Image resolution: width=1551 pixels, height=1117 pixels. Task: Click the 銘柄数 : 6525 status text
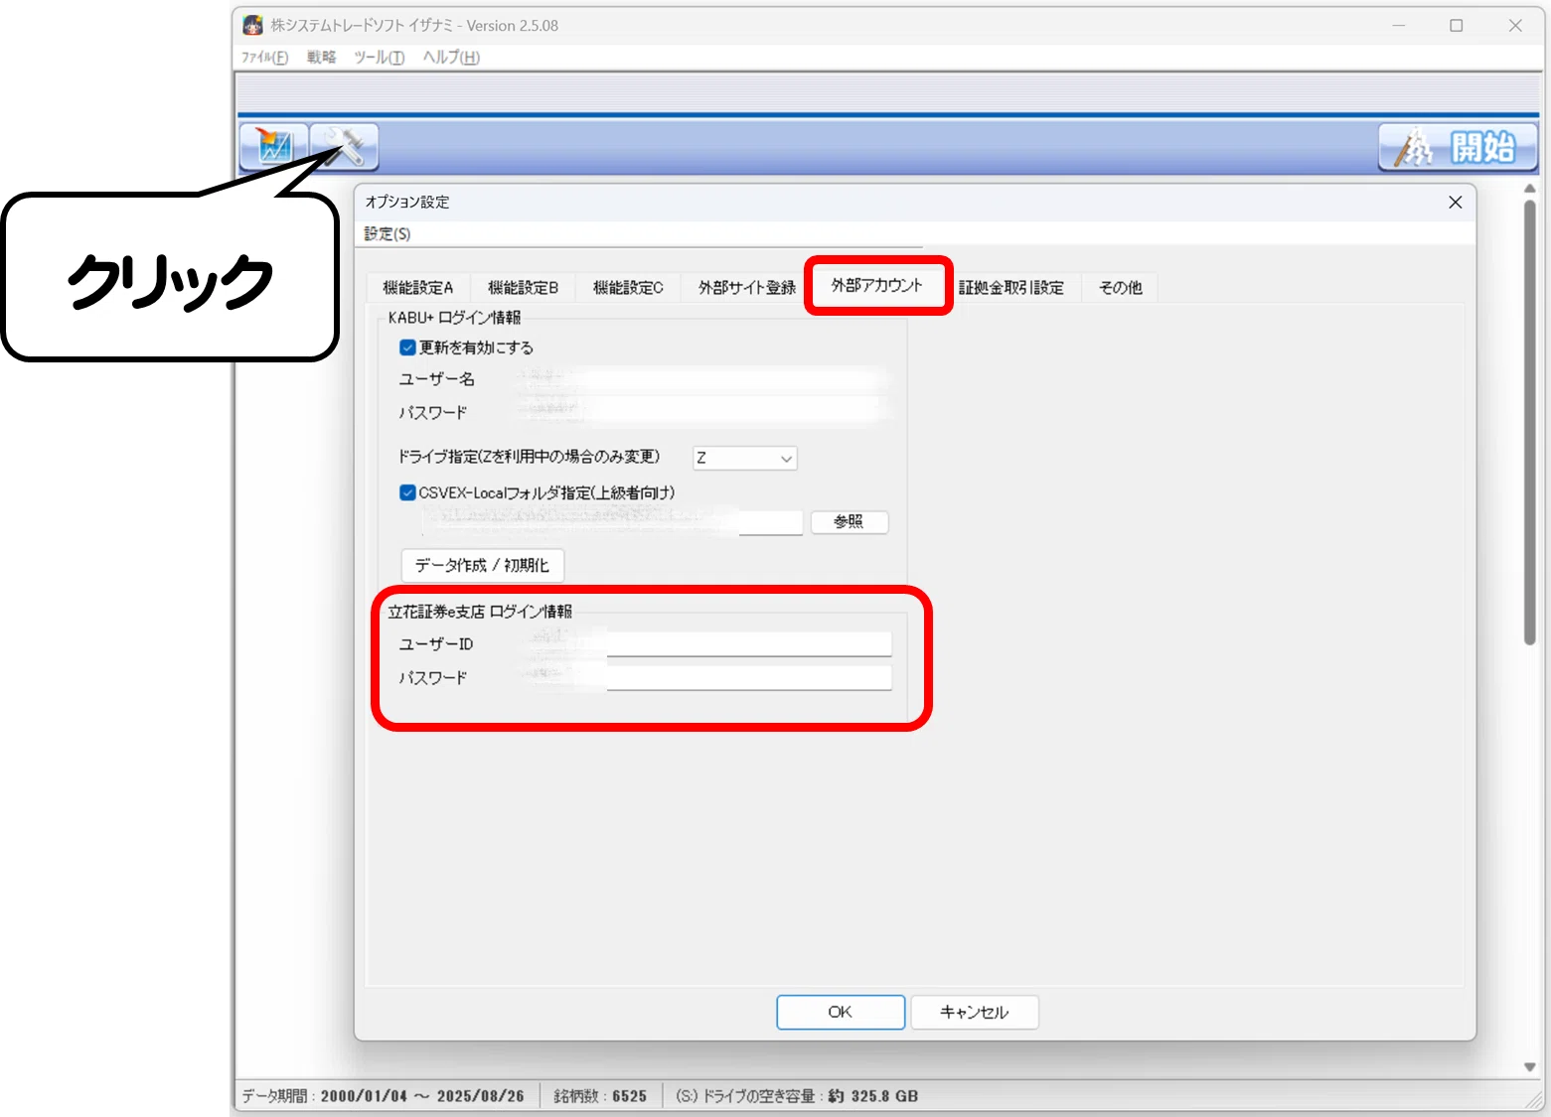click(600, 1096)
